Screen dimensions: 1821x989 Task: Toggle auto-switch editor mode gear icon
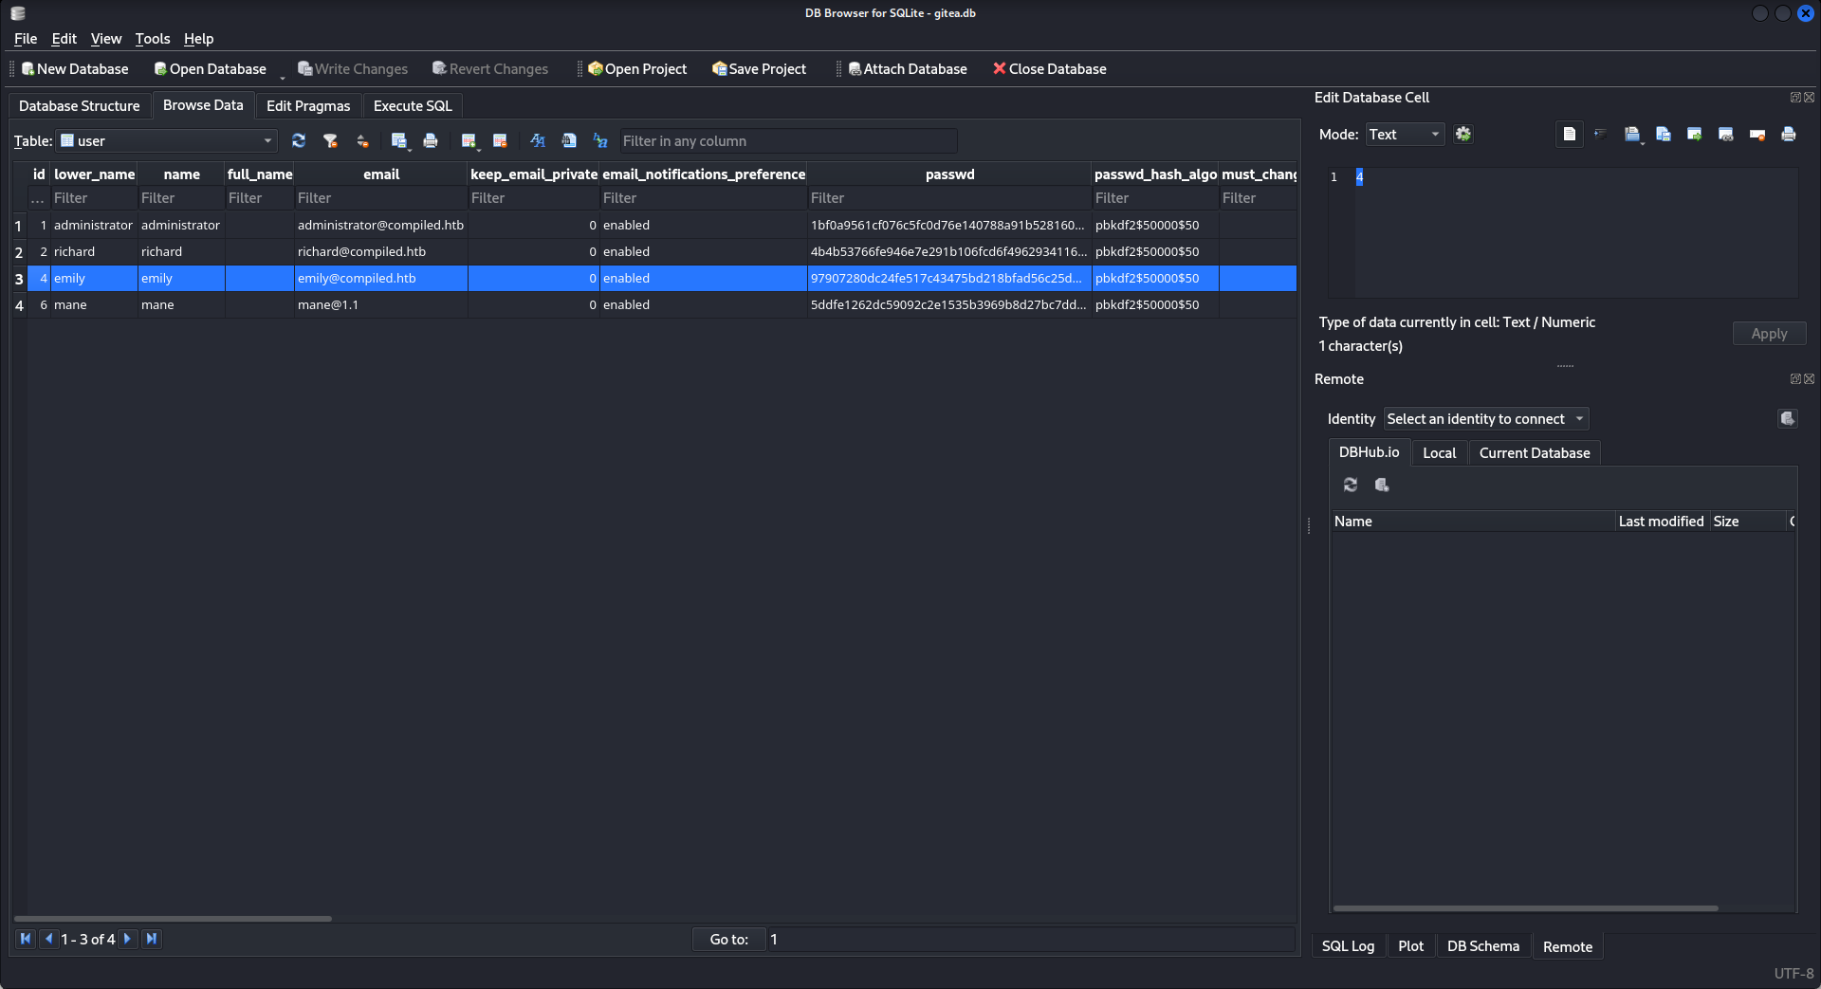click(1463, 135)
